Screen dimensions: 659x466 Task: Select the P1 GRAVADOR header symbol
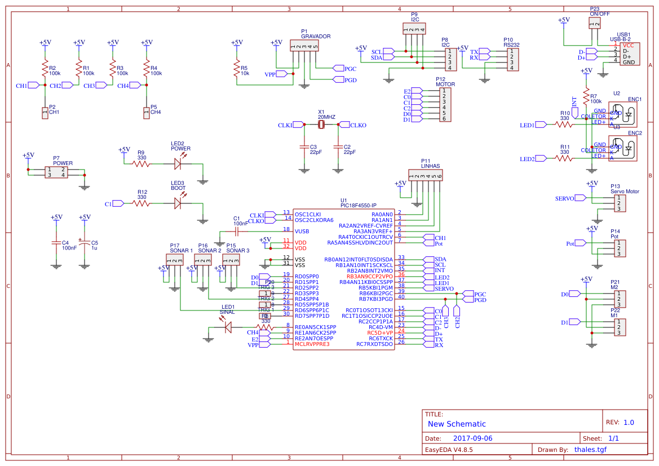[304, 46]
